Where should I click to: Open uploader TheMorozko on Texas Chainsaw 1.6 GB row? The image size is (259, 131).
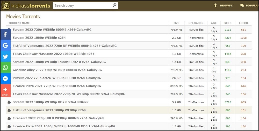tap(196, 54)
